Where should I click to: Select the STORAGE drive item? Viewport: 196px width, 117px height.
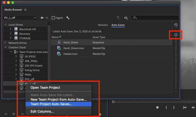coord(25,38)
